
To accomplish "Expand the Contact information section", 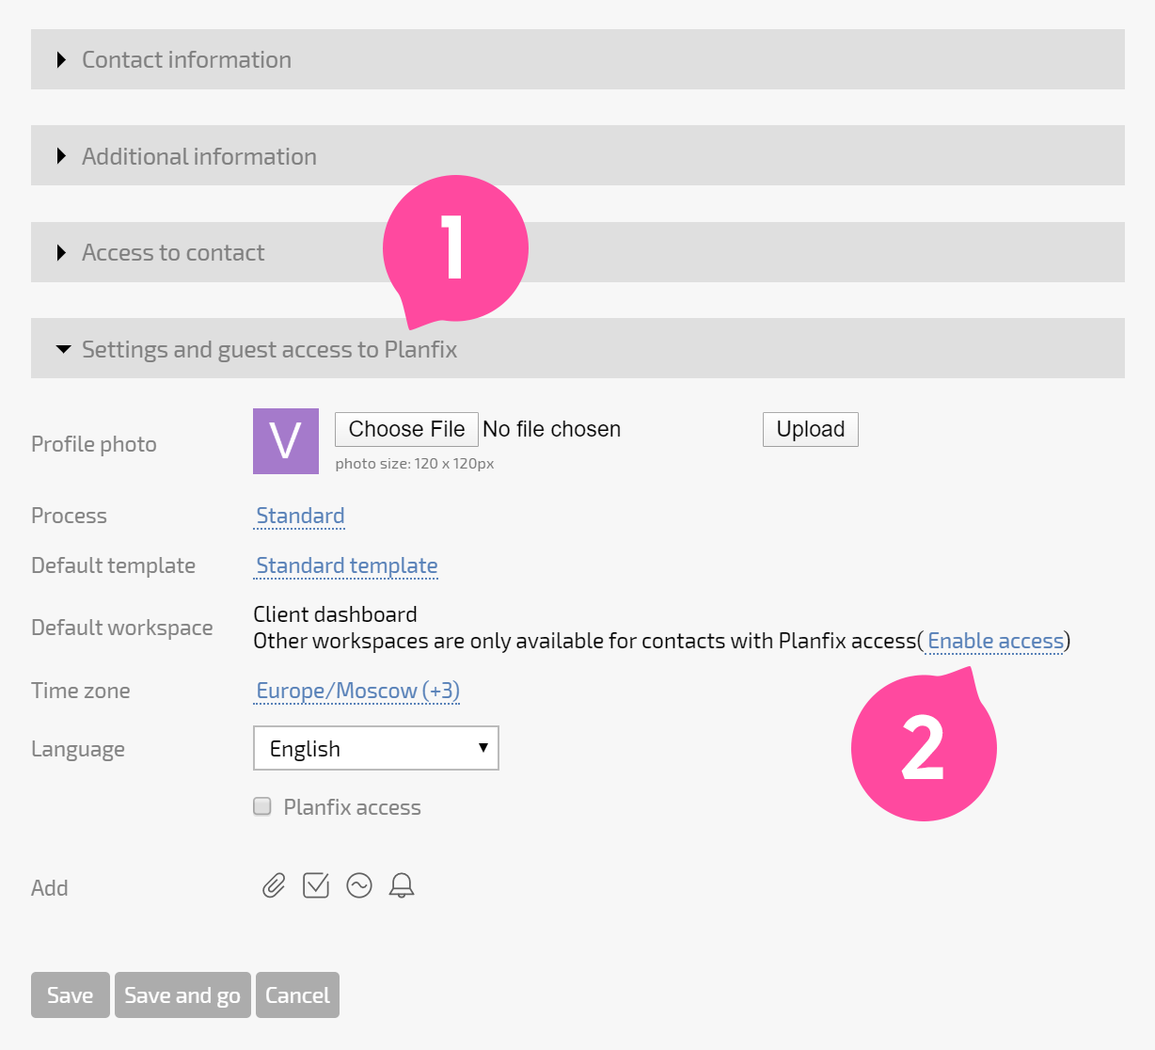I will tap(577, 59).
